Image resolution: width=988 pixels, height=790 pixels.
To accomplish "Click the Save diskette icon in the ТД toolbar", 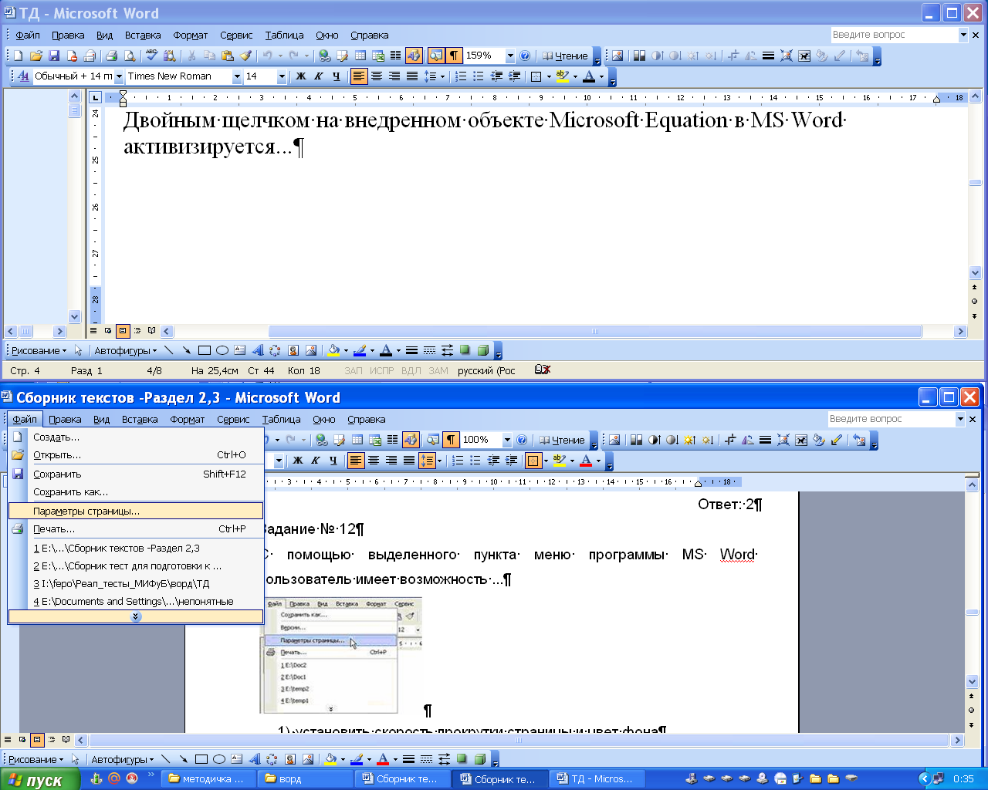I will tap(54, 56).
